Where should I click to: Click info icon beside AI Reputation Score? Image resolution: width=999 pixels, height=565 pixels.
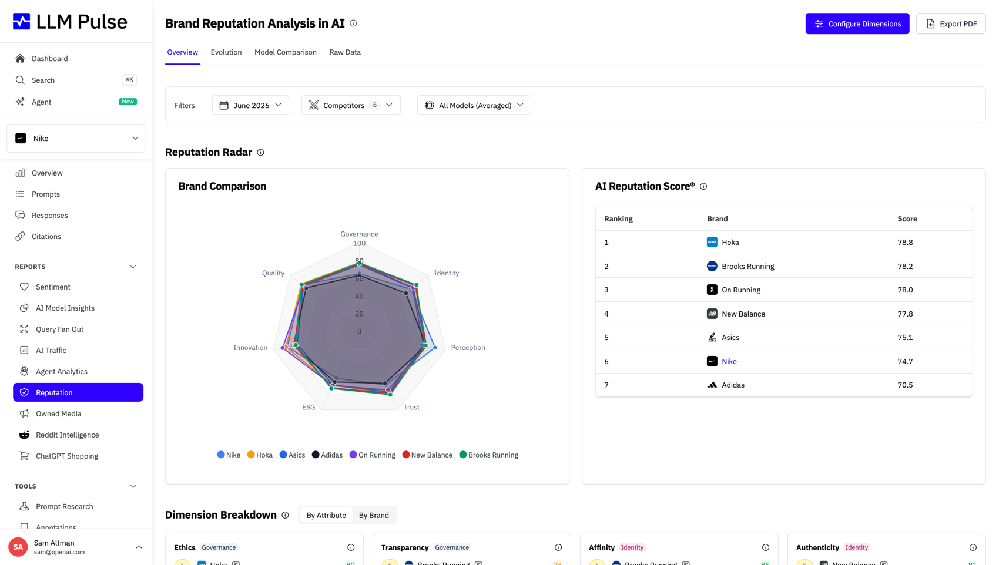(703, 186)
